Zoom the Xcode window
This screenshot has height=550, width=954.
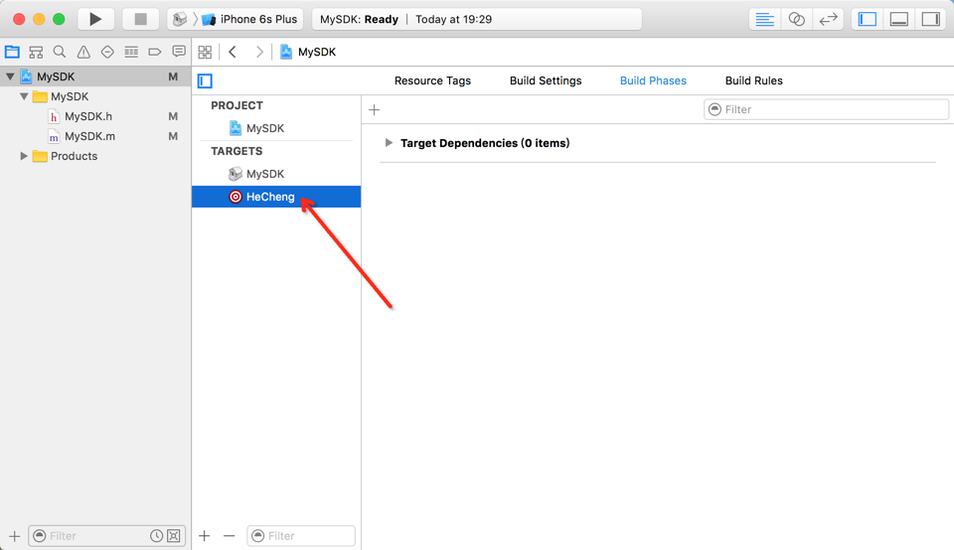coord(59,19)
